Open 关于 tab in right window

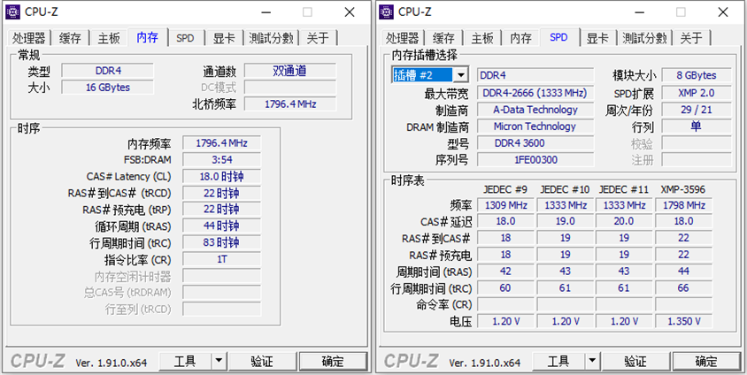click(x=691, y=38)
